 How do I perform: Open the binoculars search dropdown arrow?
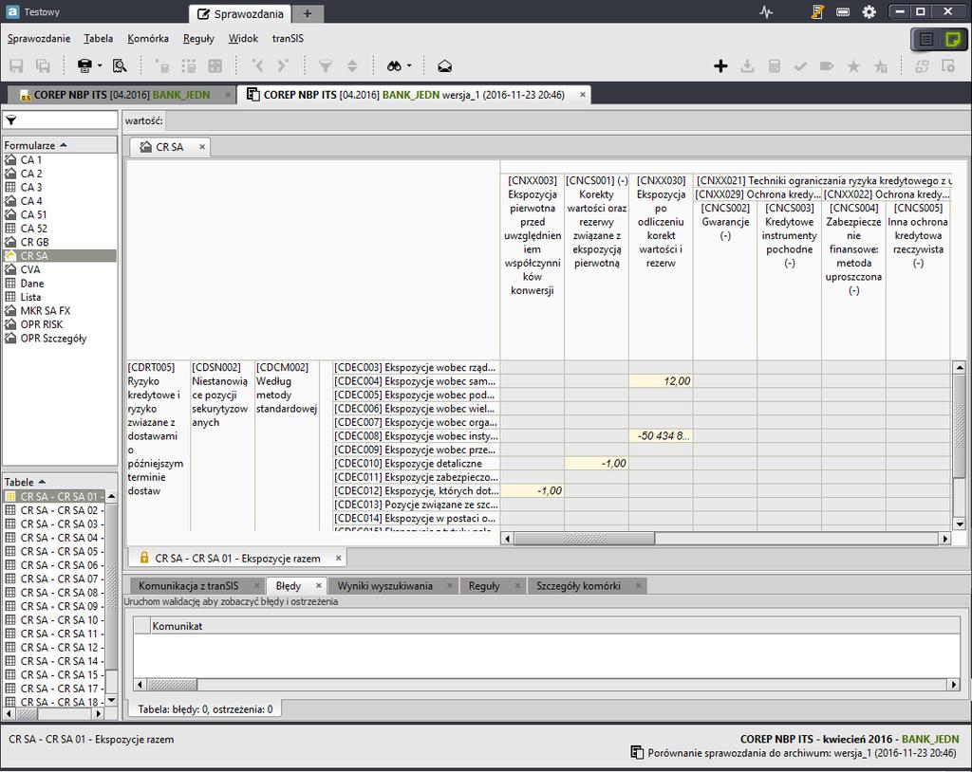click(x=409, y=65)
